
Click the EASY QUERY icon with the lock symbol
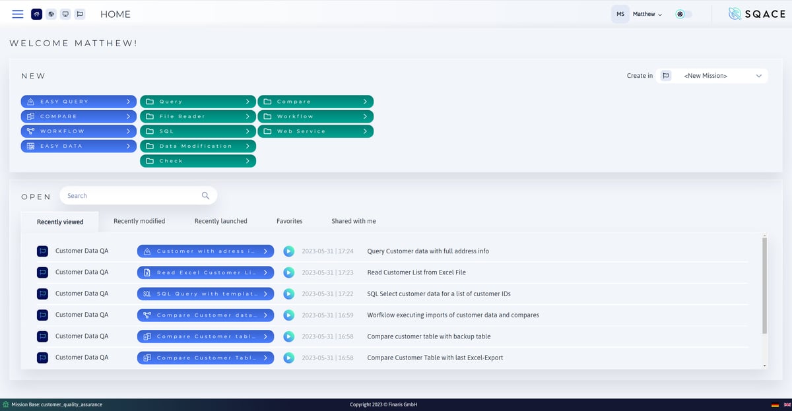click(30, 101)
